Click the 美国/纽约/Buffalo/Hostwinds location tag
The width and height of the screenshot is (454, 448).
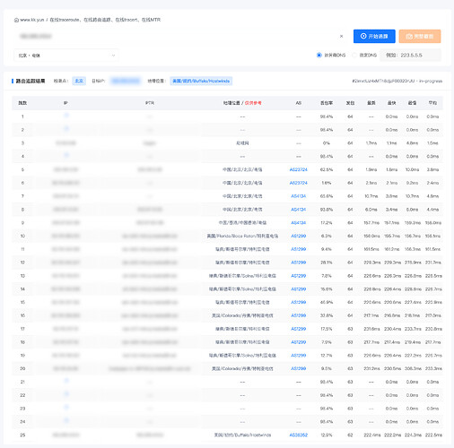(x=201, y=81)
